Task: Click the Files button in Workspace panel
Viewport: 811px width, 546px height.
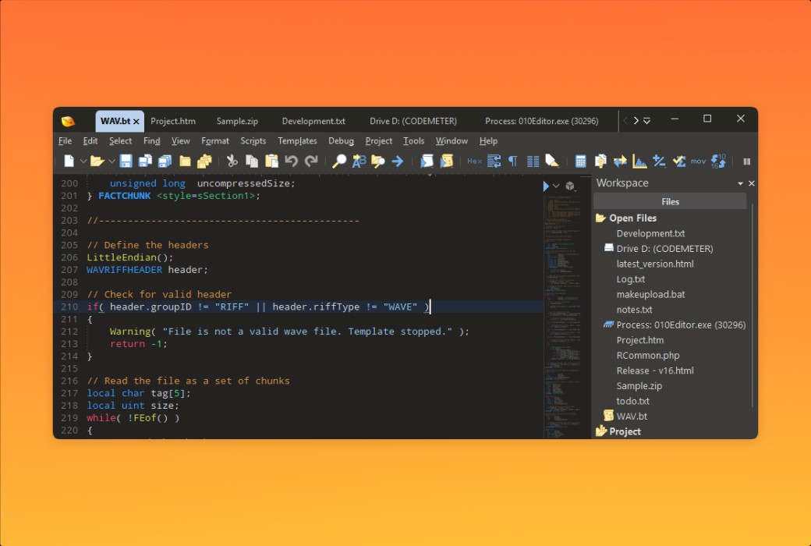Action: pos(669,201)
